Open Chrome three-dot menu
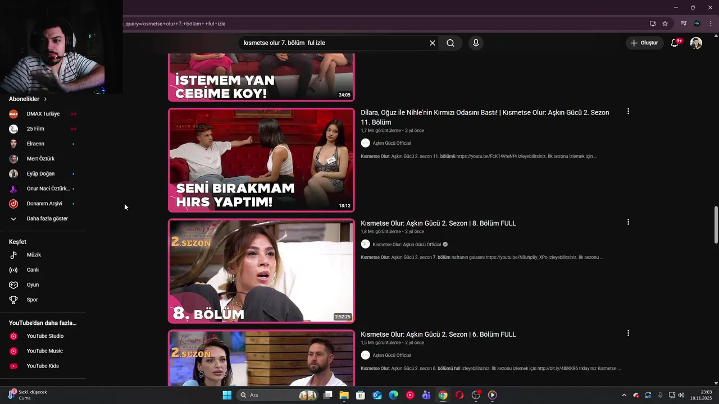Screen dimensions: 719x404 pos(711,24)
